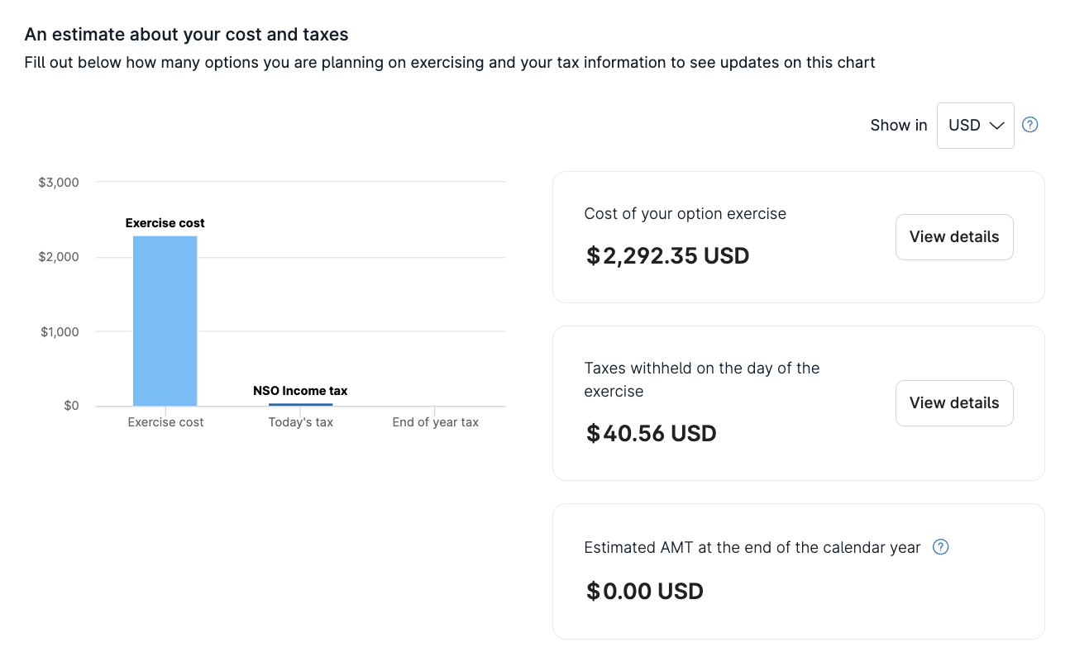Click the dark blue NSO Income tax bar
Viewport: 1070px width, 671px height.
pos(300,404)
